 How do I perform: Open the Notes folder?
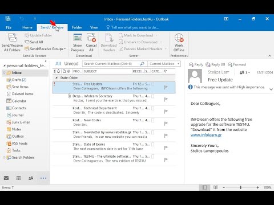coord(14,129)
